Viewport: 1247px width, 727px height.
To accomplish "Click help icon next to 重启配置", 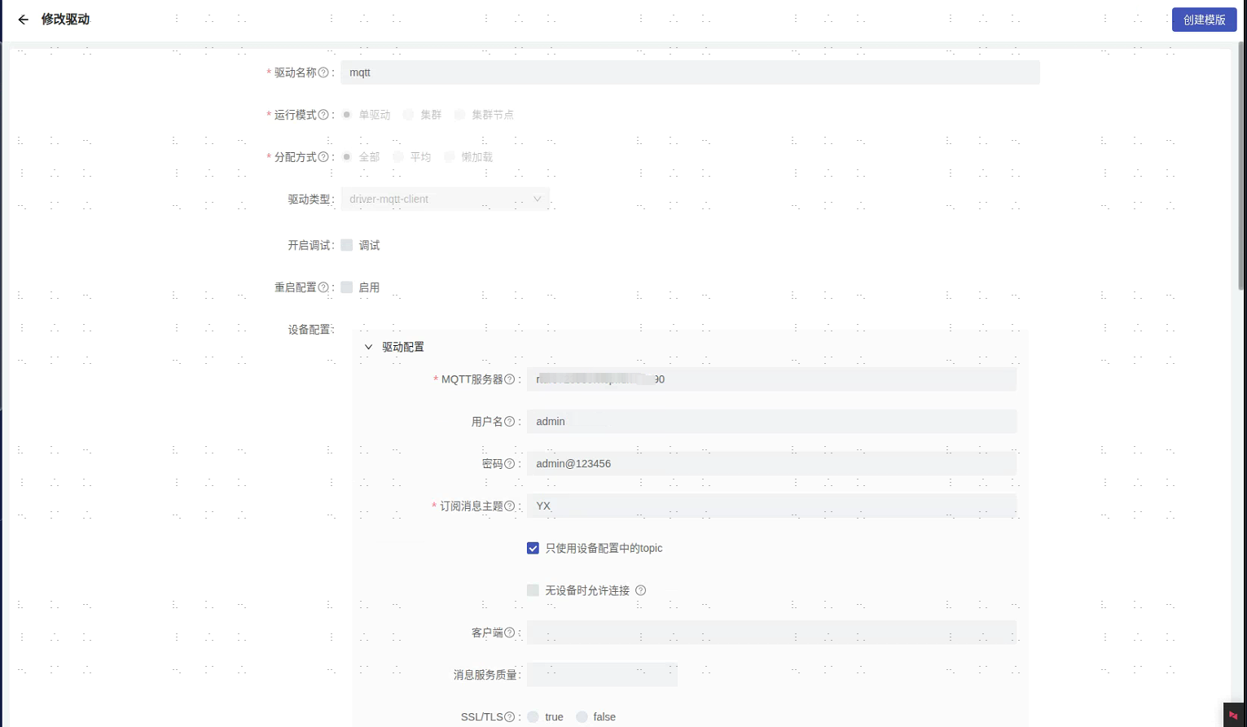I will coord(323,287).
